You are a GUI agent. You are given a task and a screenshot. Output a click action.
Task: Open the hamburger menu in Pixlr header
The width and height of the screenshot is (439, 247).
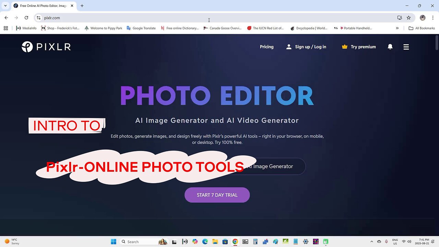pyautogui.click(x=406, y=47)
